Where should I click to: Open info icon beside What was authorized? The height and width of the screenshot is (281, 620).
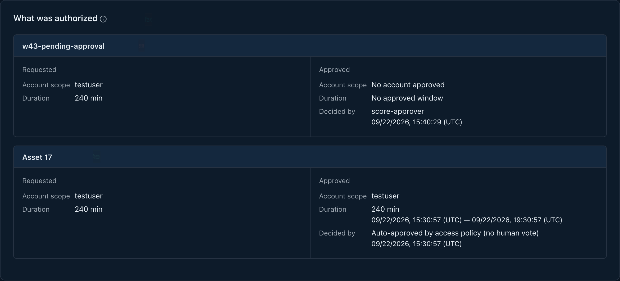(x=103, y=19)
